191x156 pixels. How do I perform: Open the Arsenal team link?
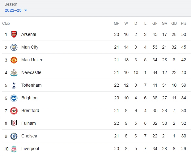tap(29, 34)
